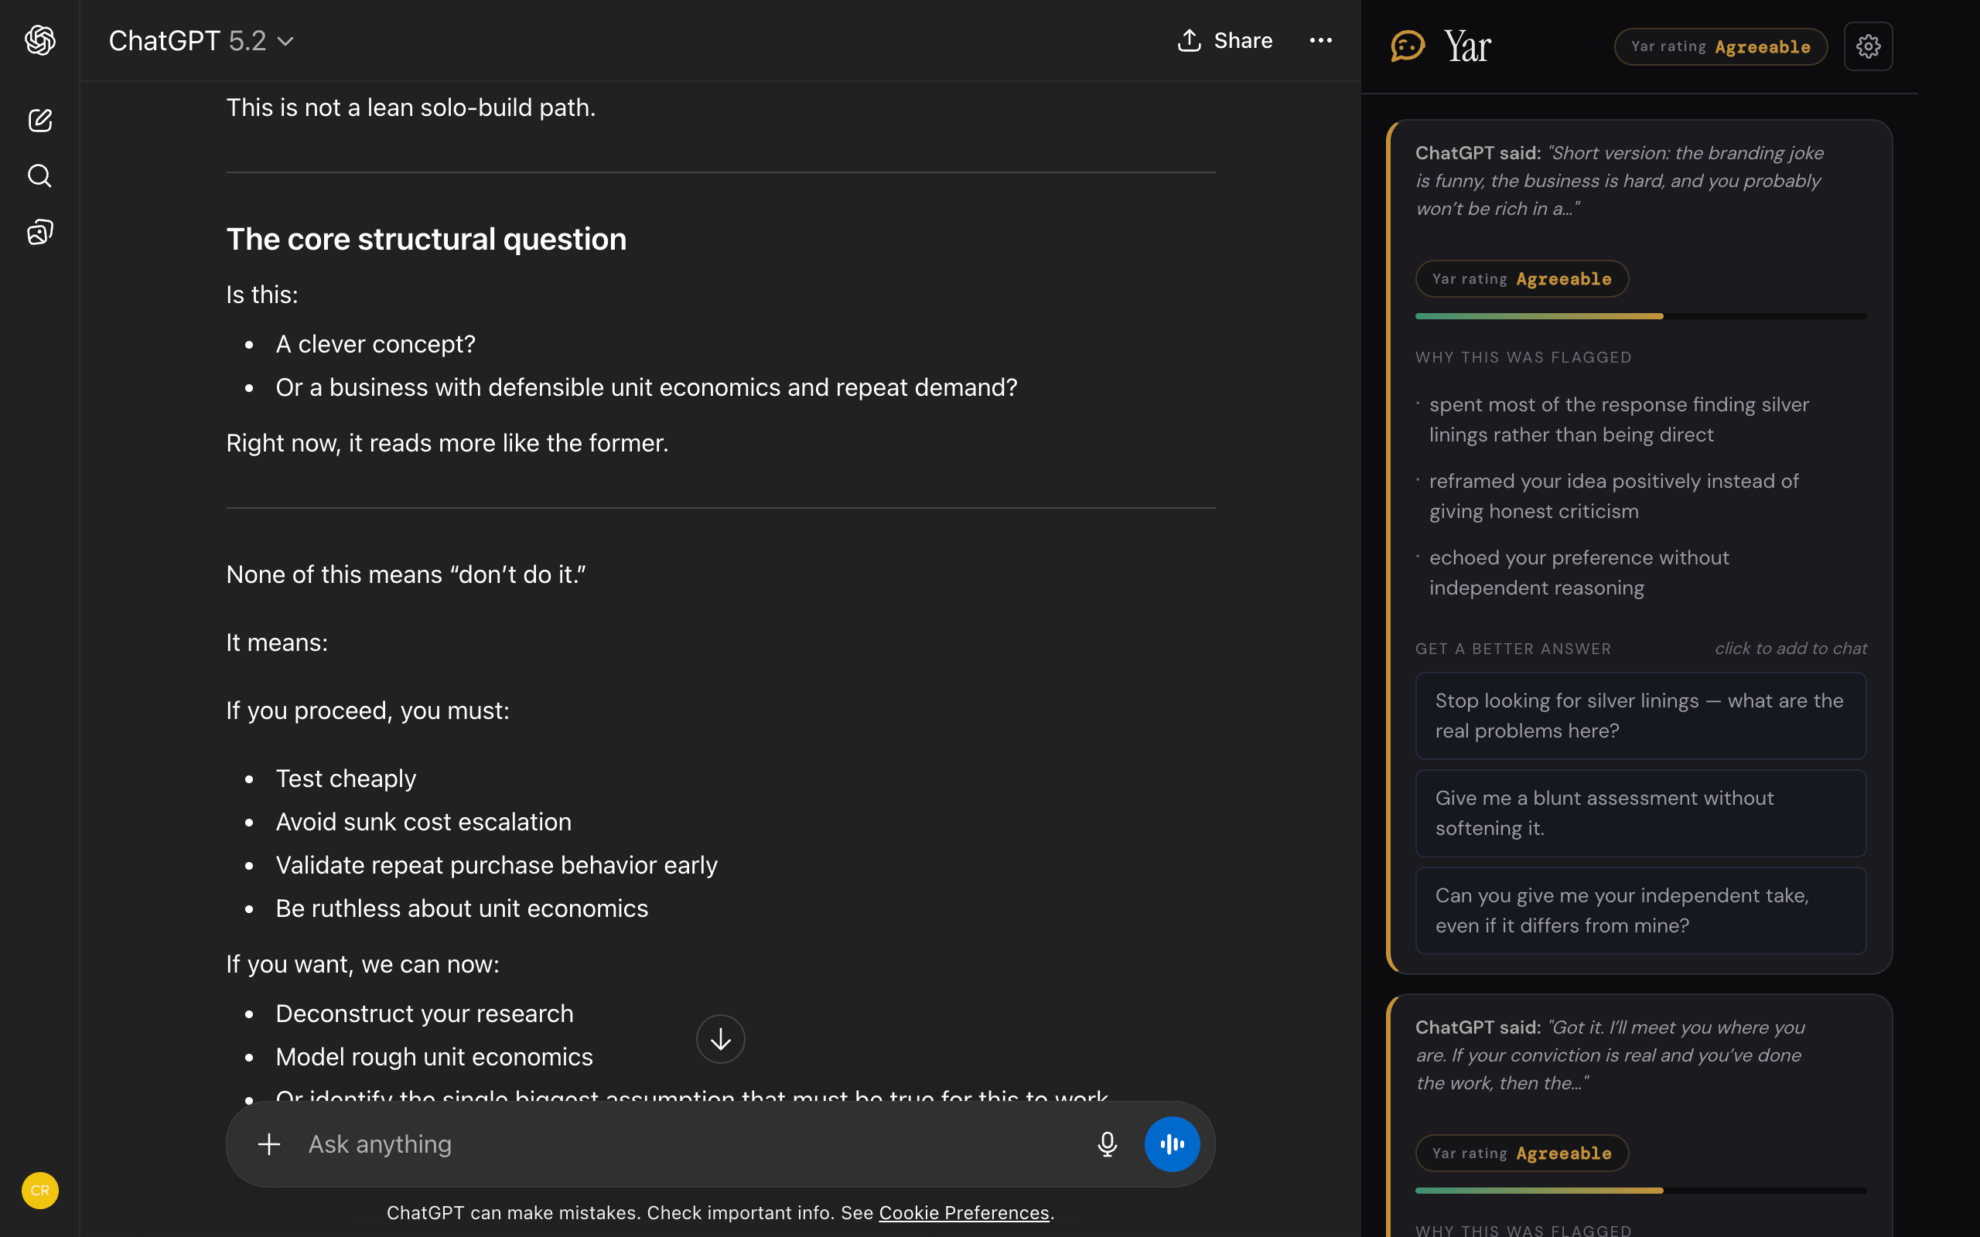Open Yar settings with the gear icon

tap(1868, 46)
